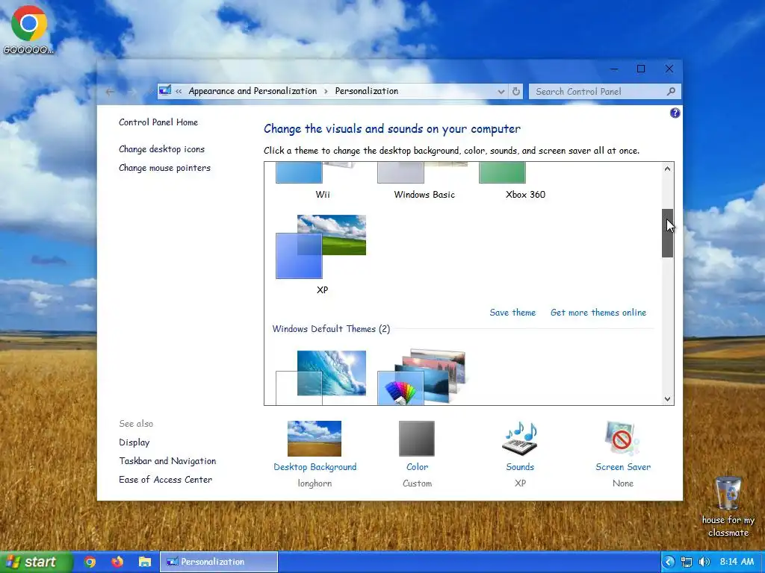The height and width of the screenshot is (573, 765).
Task: Open File Explorer from taskbar
Action: click(x=145, y=562)
